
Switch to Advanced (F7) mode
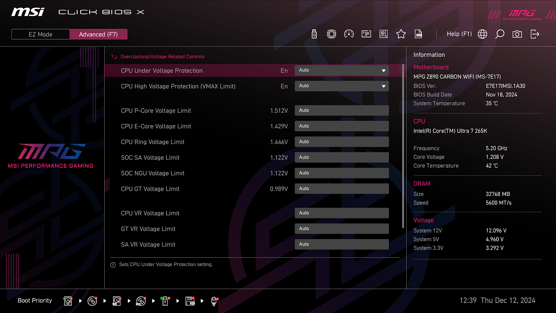tap(98, 34)
